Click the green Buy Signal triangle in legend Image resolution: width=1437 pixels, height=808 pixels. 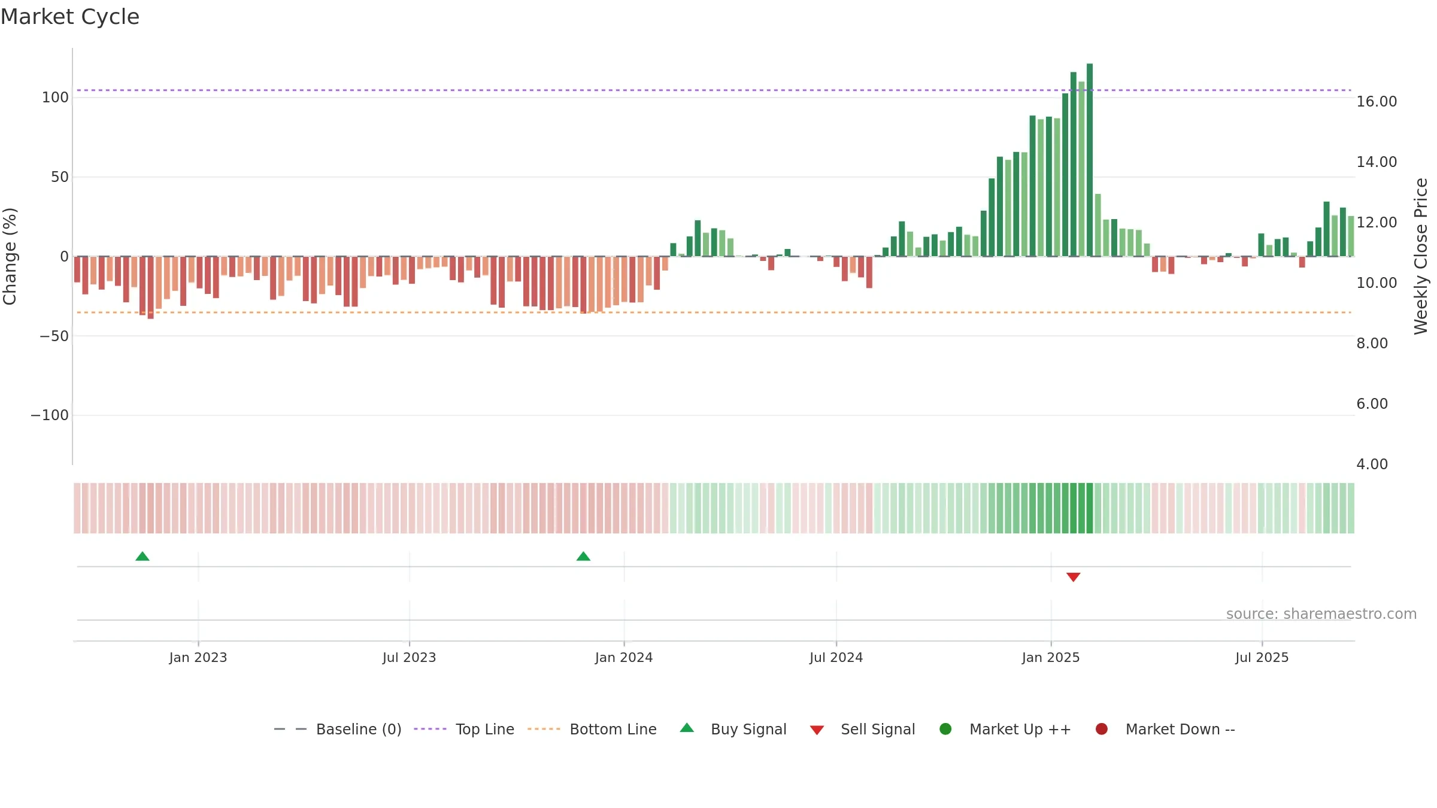click(x=687, y=728)
